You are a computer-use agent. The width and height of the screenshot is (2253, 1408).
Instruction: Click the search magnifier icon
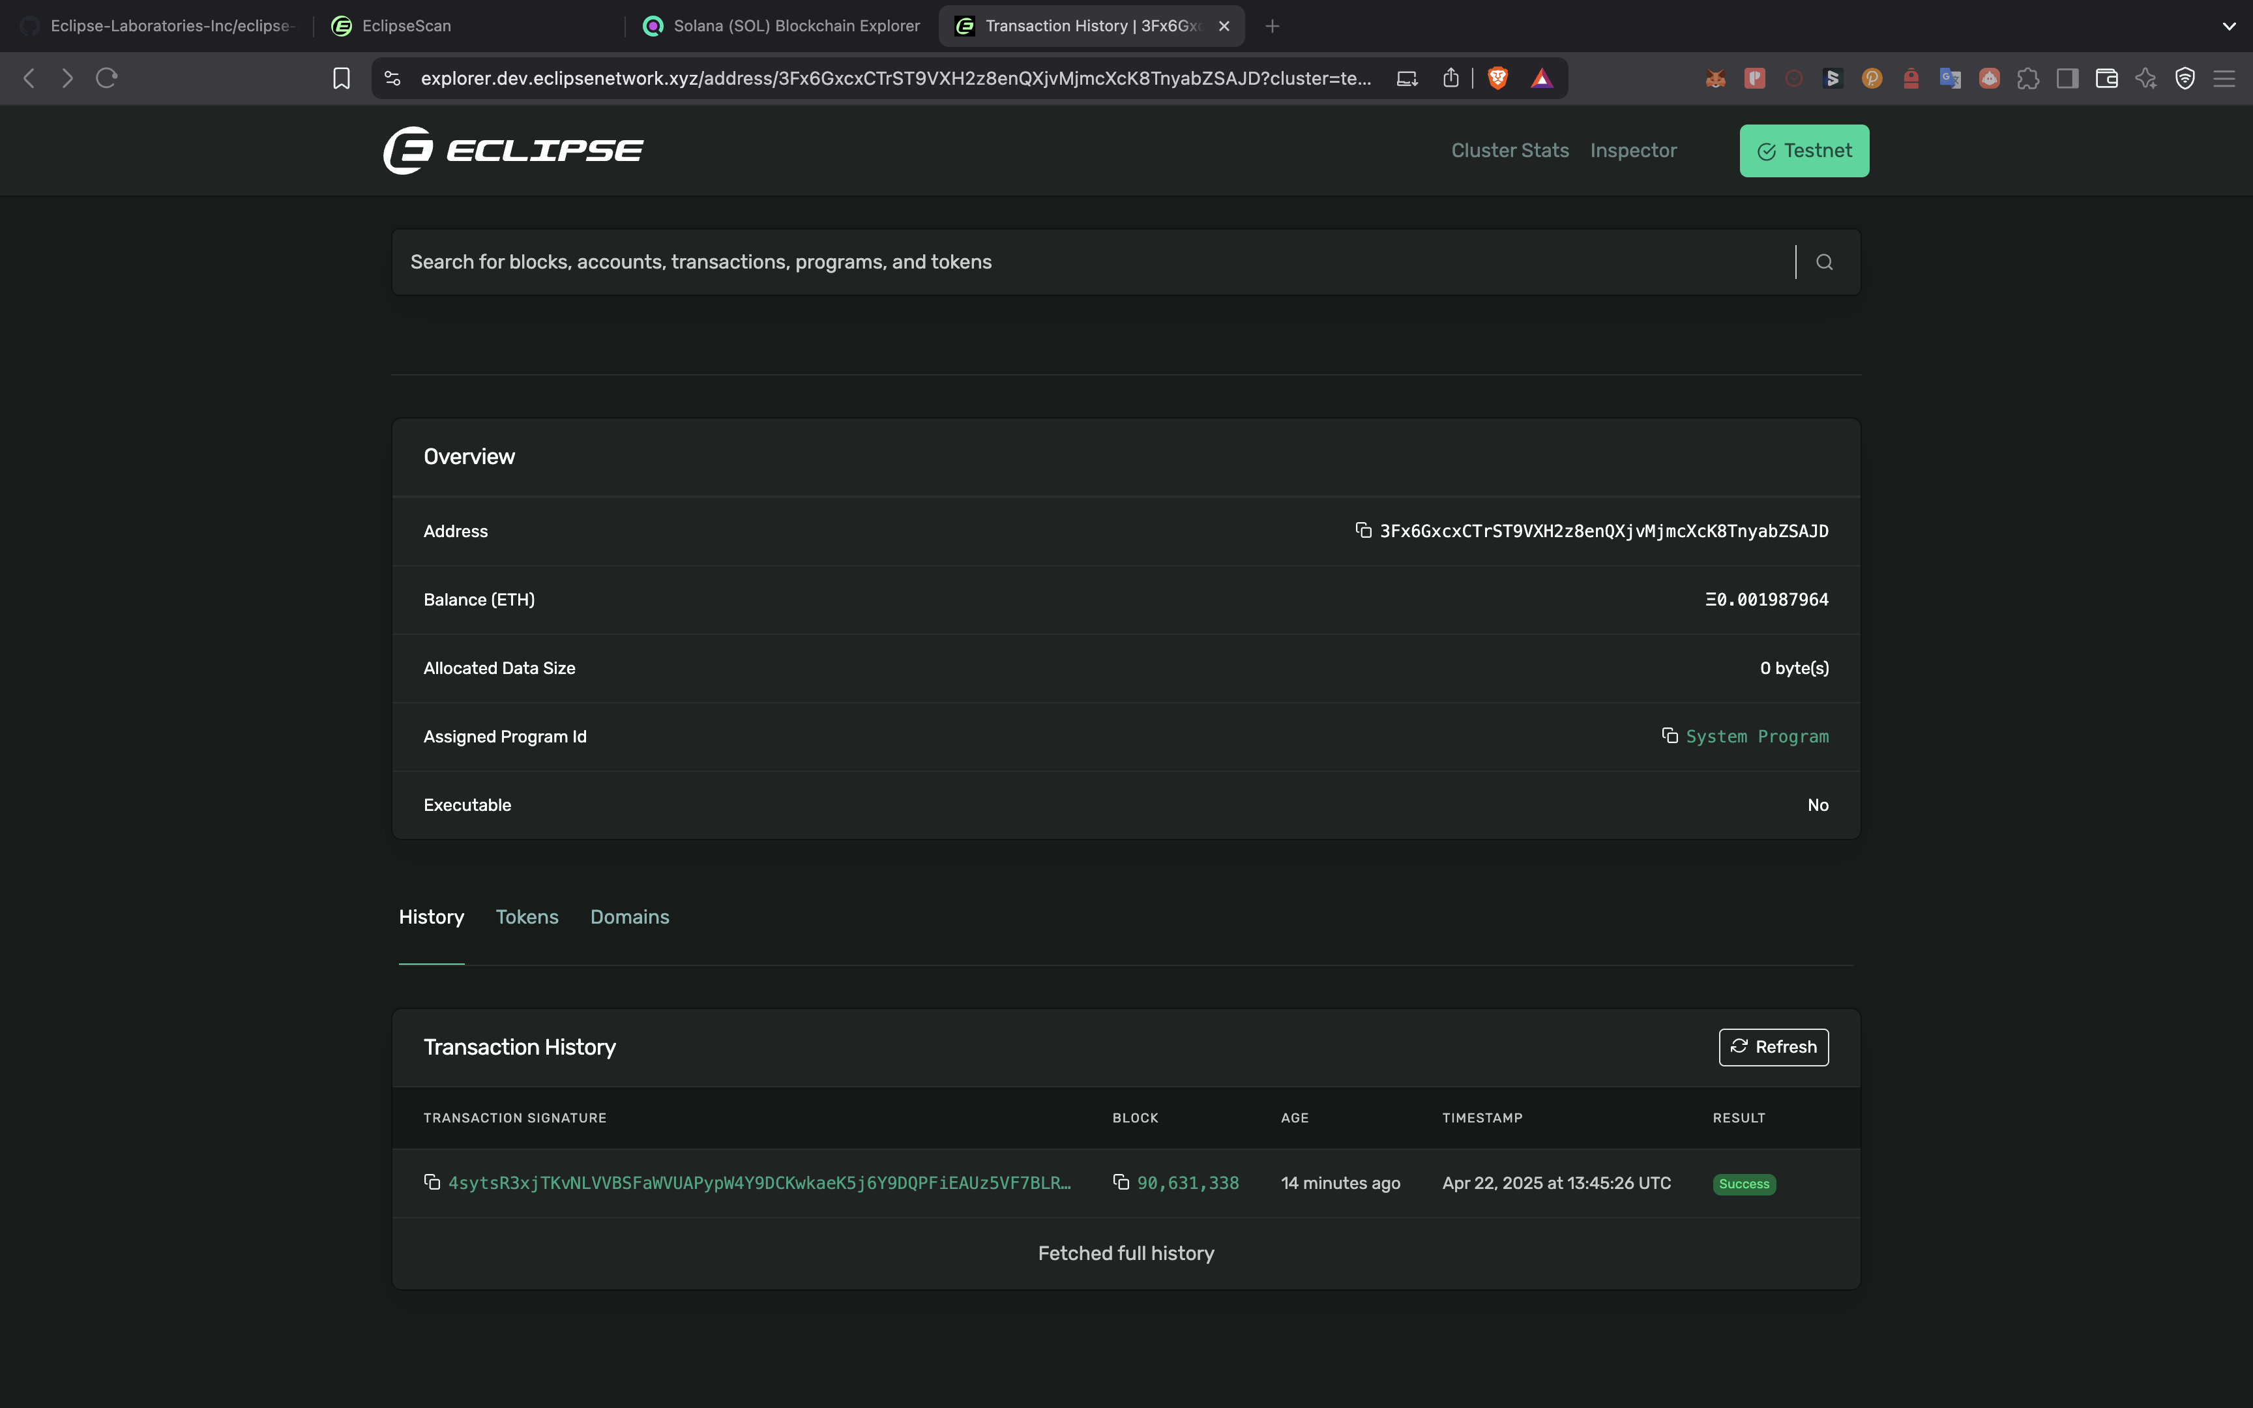1825,263
